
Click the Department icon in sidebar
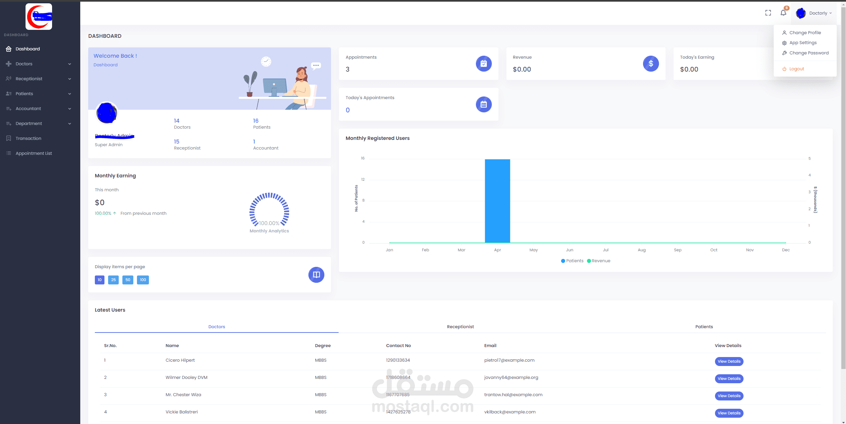(x=9, y=123)
